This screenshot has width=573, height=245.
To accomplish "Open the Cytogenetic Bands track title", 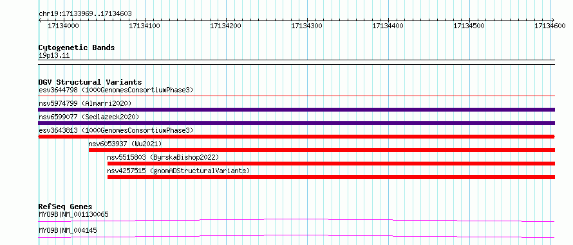I will point(77,47).
